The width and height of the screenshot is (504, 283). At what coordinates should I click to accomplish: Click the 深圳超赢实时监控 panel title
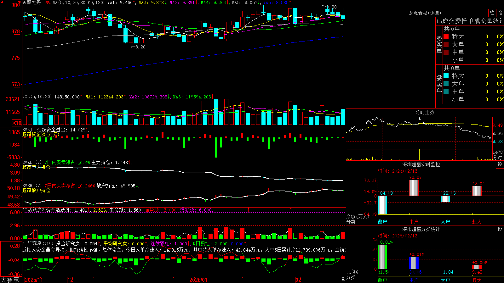(421, 164)
